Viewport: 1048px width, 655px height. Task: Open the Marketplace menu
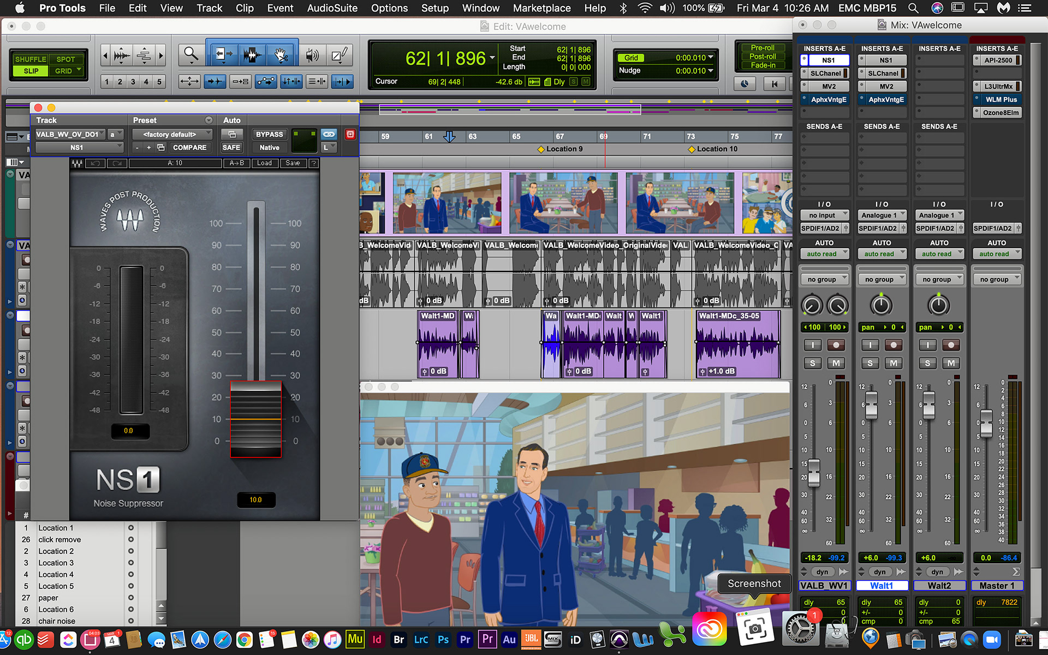(x=542, y=8)
